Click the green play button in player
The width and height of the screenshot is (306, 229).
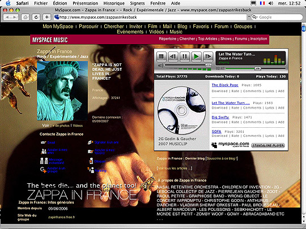(196, 57)
